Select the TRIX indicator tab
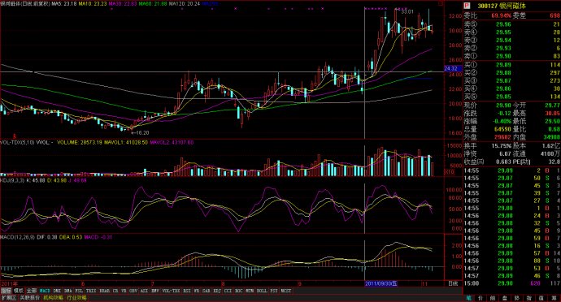Screen dimensions: 561x302 click(x=91, y=291)
